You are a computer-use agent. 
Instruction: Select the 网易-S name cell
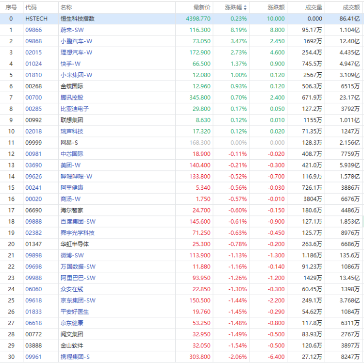pos(69,143)
